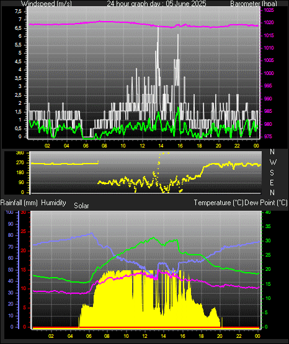The image size is (289, 344).
Task: Pick hour 02 on the windspeed graph time axis
Action: [x=47, y=146]
